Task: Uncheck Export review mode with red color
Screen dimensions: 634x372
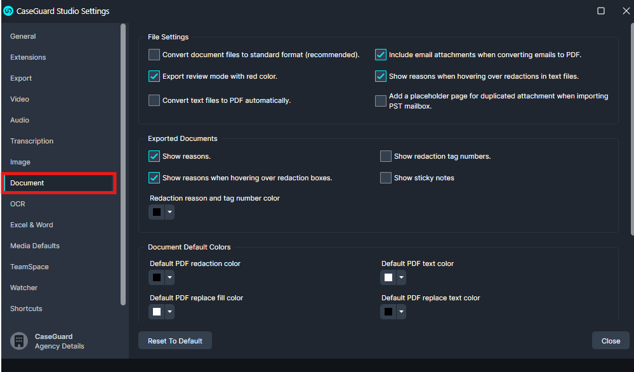Action: pyautogui.click(x=154, y=76)
